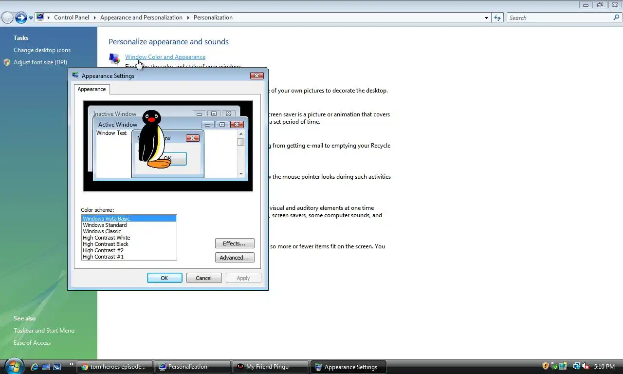Screen dimensions: 623x374
Task: Switch to My Friend Pingu taskbar button
Action: tap(271, 367)
